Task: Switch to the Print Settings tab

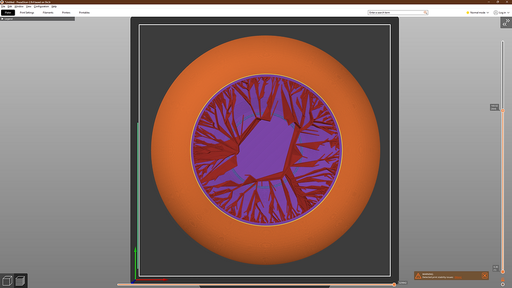Action: click(27, 13)
